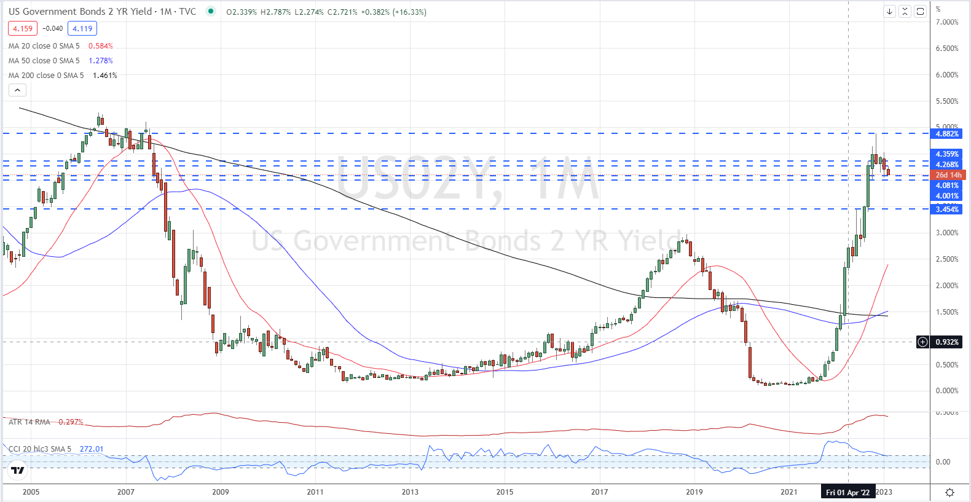The height and width of the screenshot is (502, 971).
Task: Click the blue buy price 4.119 button
Action: [x=82, y=28]
